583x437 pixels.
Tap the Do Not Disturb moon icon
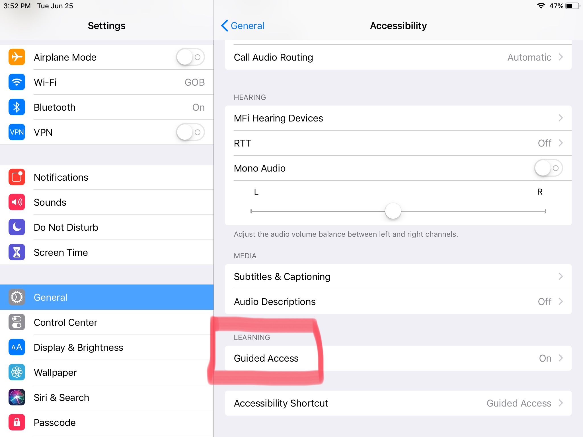(17, 227)
